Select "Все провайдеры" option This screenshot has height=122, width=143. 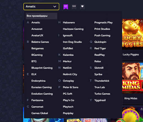click(x=42, y=16)
